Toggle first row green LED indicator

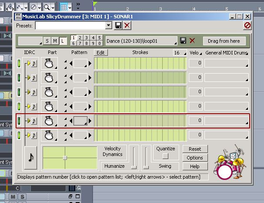(19, 64)
